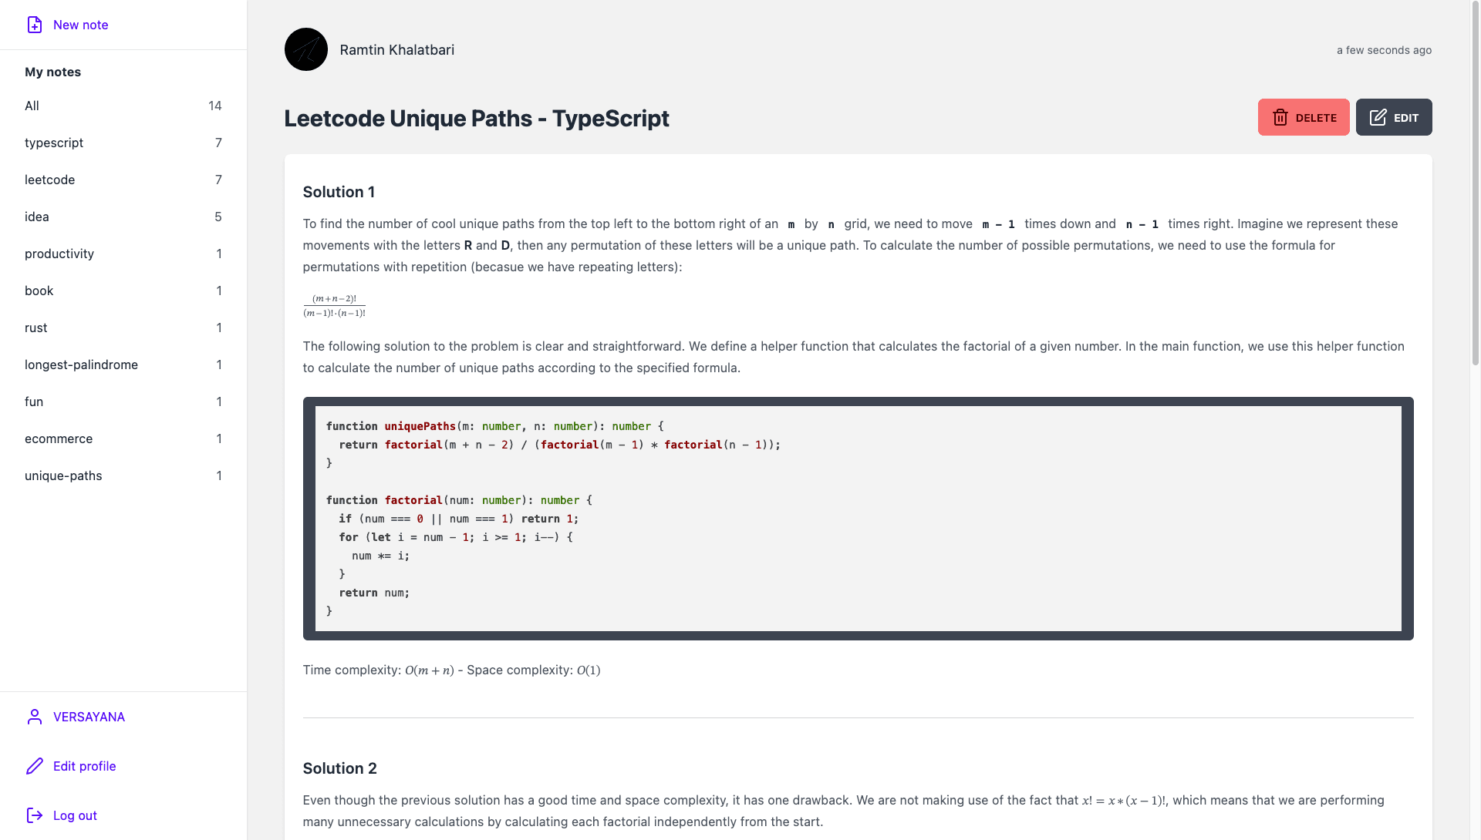Click the user profile icon next to VERSAYANA
This screenshot has width=1481, height=840.
click(34, 717)
